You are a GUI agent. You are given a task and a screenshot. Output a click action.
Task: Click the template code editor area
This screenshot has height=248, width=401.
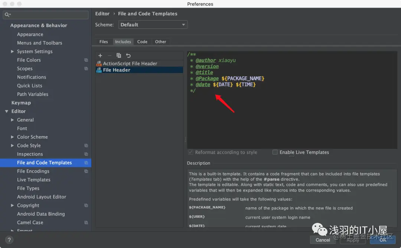click(x=292, y=100)
